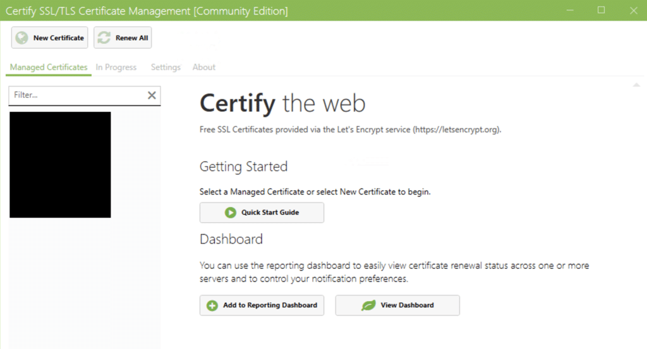Click the scroll up arrow in content pane
647x349 pixels.
coord(636,85)
